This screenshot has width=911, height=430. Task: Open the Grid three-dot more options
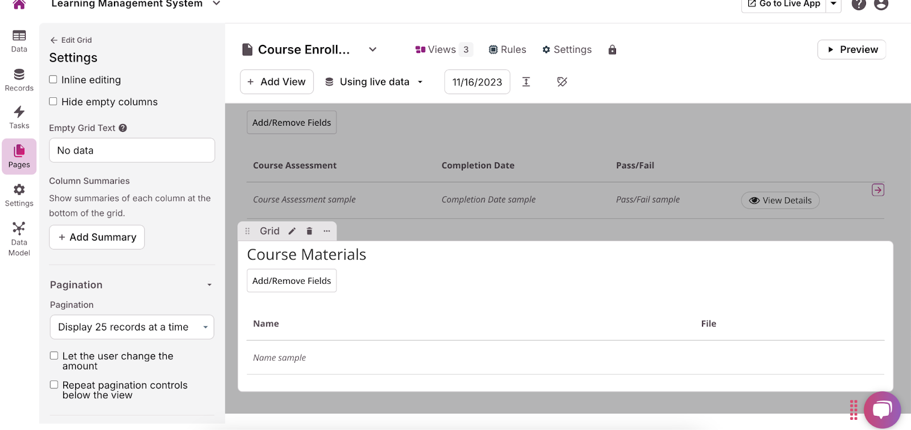327,231
